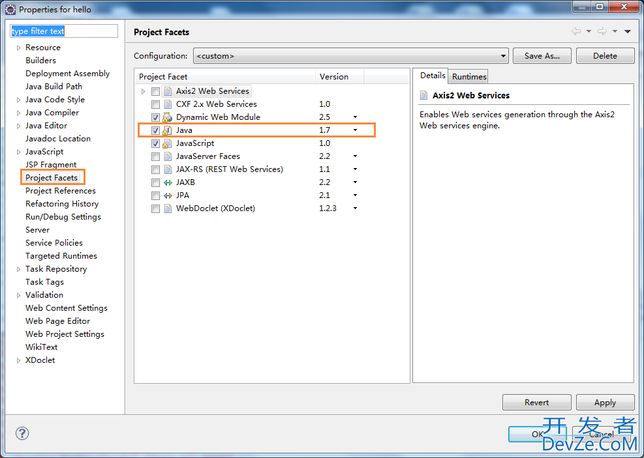This screenshot has width=644, height=458.
Task: Open the view menu triangle at top right
Action: (x=628, y=31)
